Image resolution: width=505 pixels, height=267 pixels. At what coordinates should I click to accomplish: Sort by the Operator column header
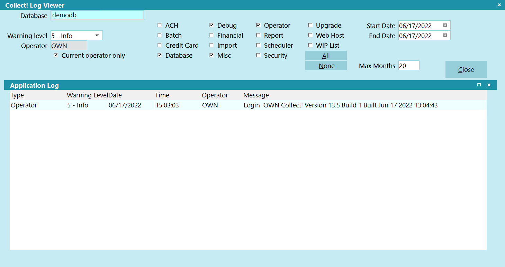click(215, 95)
